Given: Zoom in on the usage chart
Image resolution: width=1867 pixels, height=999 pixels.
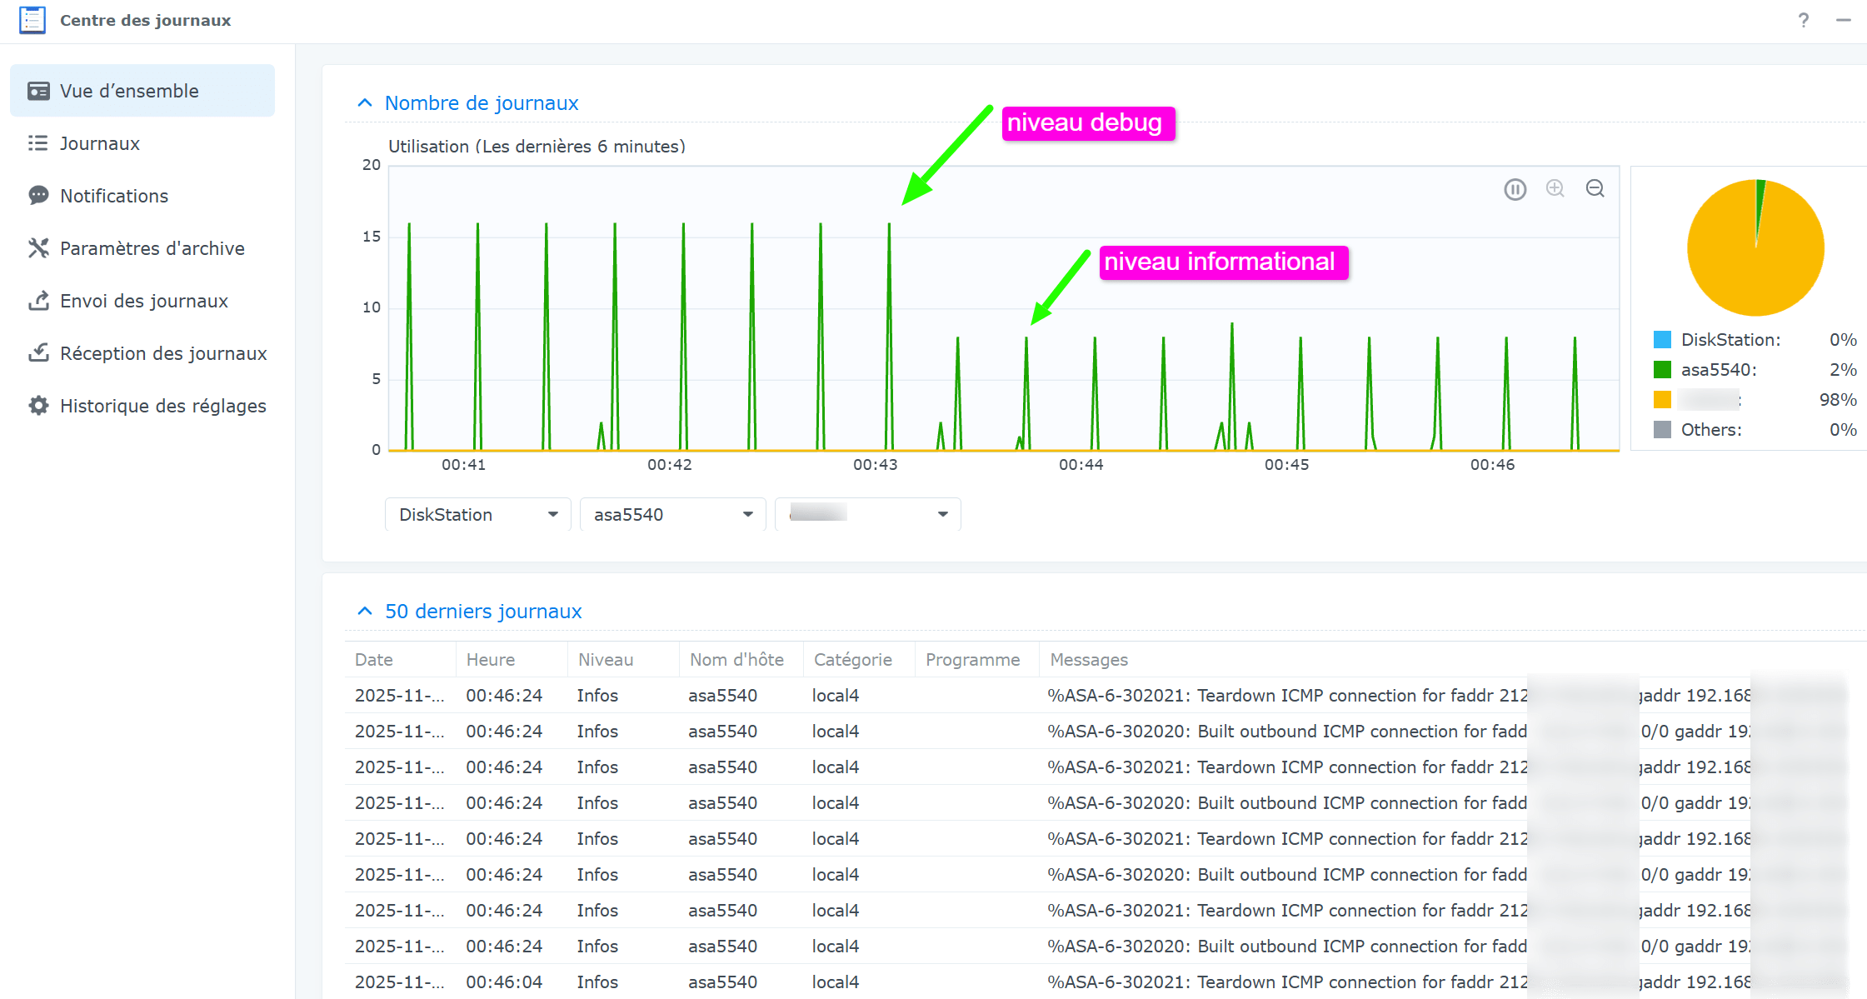Looking at the screenshot, I should (1555, 188).
